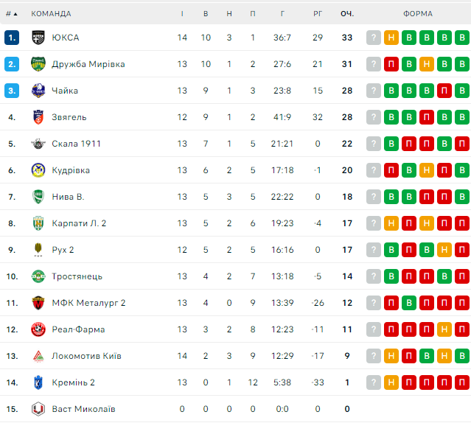
Task: Open the Тростянець team link
Action: [77, 276]
